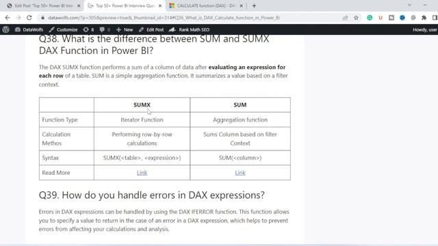The height and width of the screenshot is (246, 438).
Task: Click the Function Type row label
Action: [x=60, y=120]
